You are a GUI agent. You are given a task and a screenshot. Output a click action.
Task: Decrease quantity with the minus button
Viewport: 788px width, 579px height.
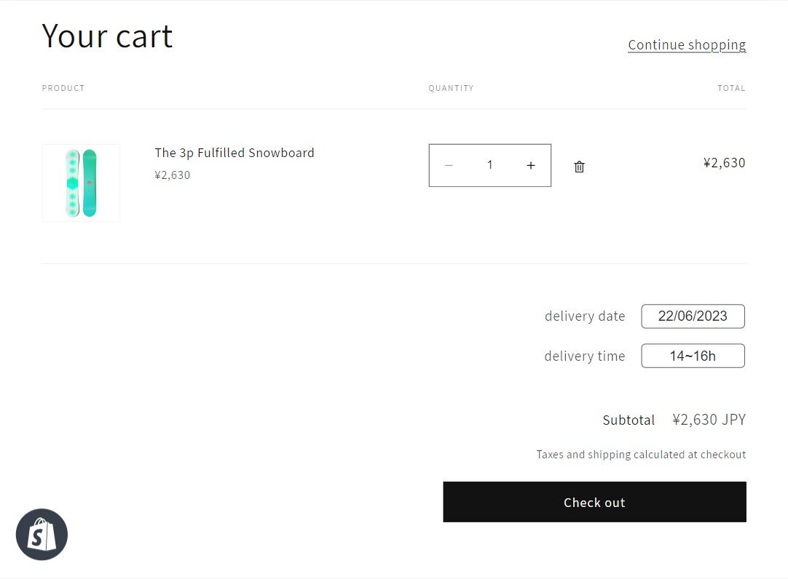(449, 165)
